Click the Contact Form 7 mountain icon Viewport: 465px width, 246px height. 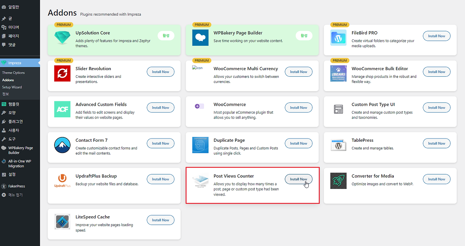pos(62,145)
